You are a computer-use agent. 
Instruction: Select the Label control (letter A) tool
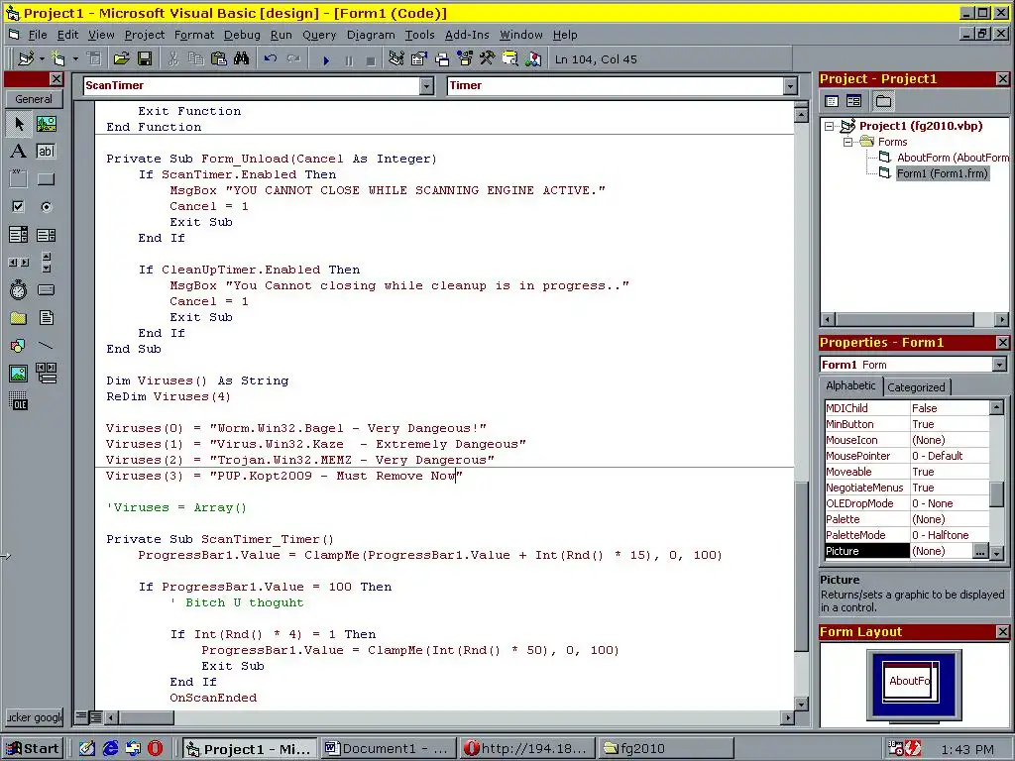pos(18,152)
